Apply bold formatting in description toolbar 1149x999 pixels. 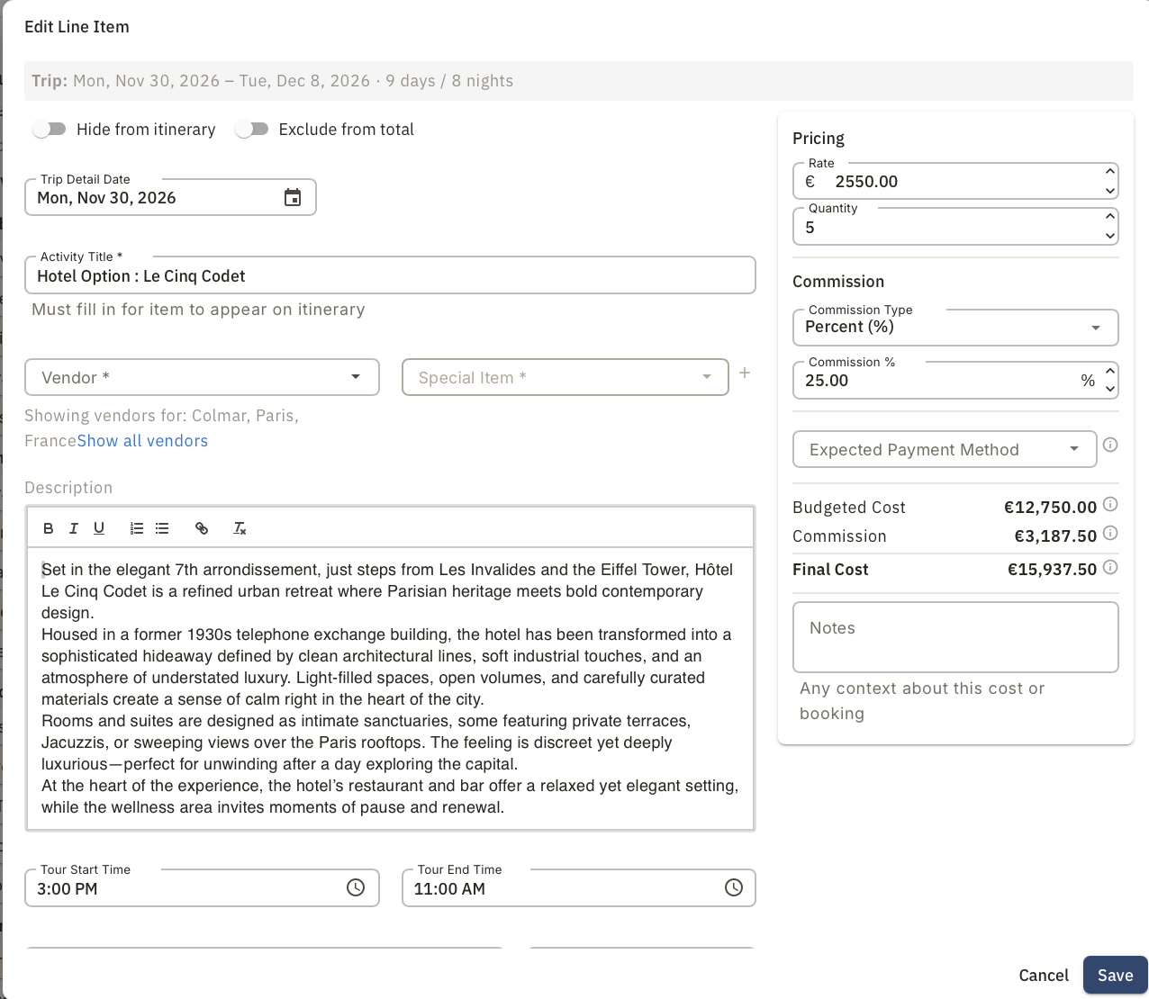tap(49, 528)
